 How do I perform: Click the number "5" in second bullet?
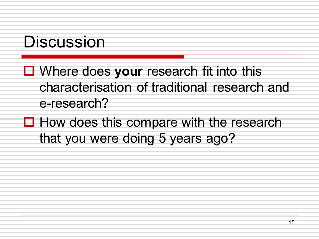[162, 139]
